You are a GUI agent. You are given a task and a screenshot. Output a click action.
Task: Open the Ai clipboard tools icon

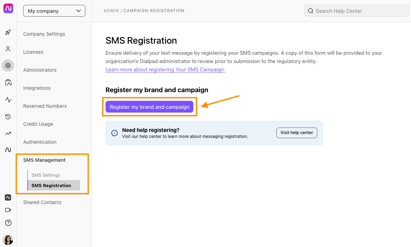[x=8, y=82]
